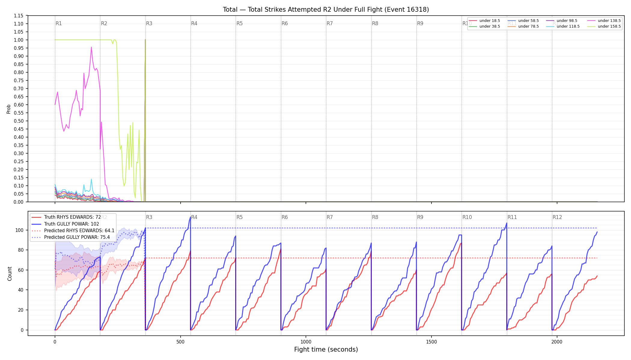Screen dimensions: 631x360
Task: Click the R6 round label in bottom chart
Action: pos(285,217)
